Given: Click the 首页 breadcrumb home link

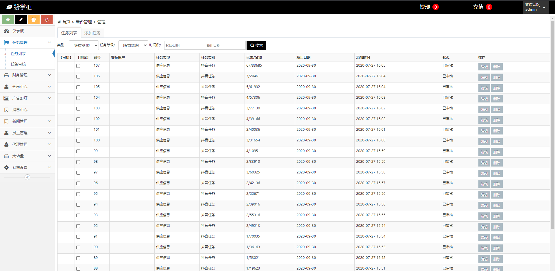Looking at the screenshot, I should coord(66,22).
